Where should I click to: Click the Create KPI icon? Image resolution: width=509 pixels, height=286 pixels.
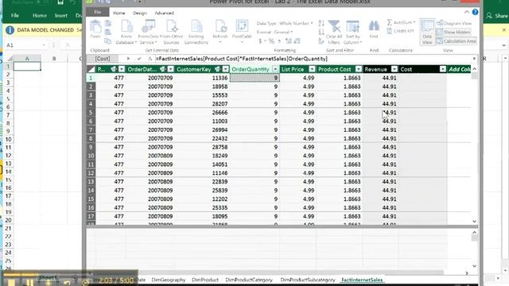pyautogui.click(x=389, y=31)
